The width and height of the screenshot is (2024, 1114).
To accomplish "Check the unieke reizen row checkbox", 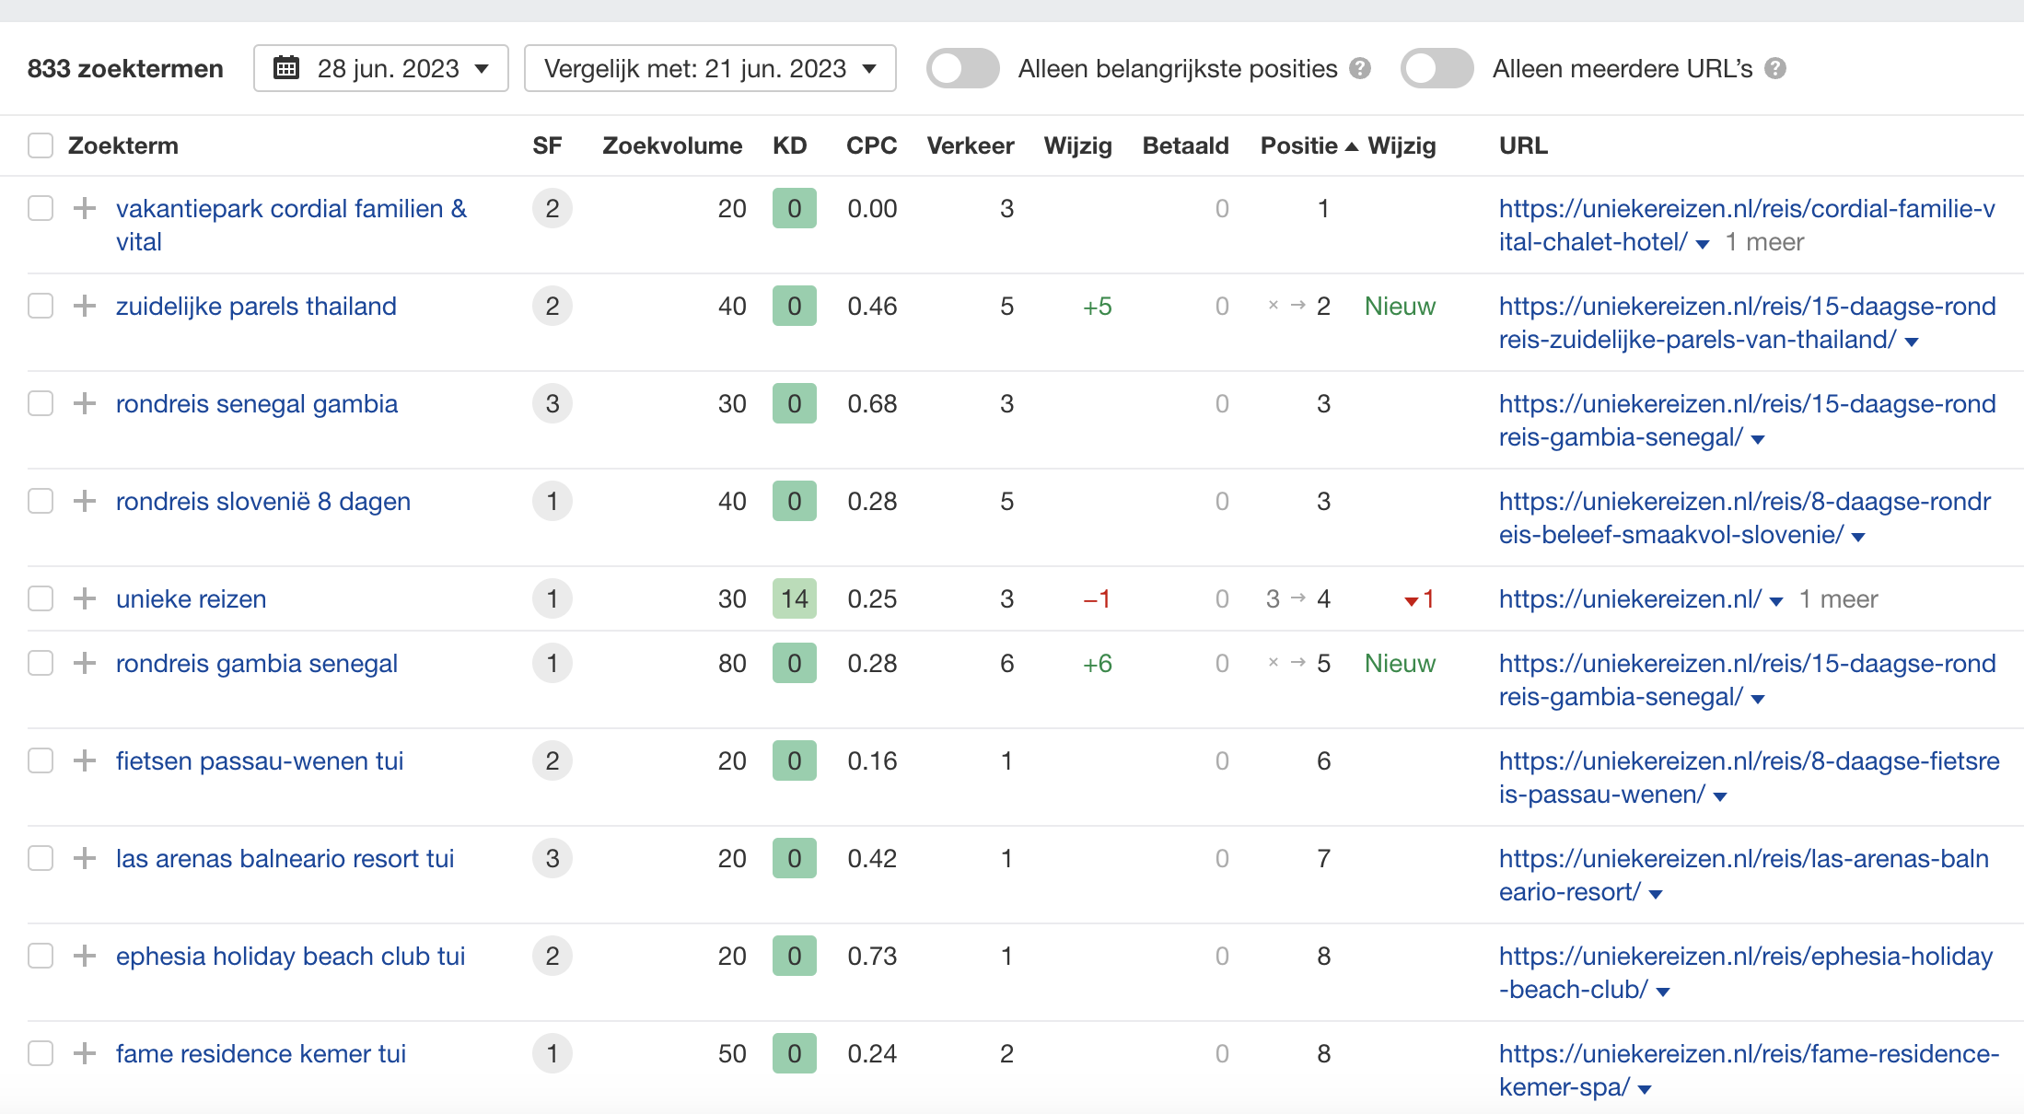I will tap(41, 598).
